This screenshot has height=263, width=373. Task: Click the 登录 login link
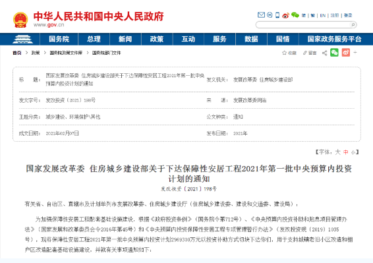(348, 15)
